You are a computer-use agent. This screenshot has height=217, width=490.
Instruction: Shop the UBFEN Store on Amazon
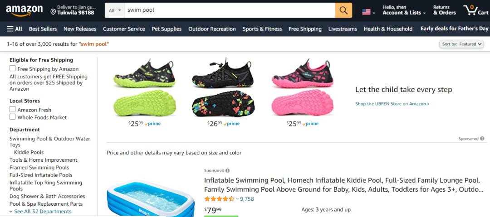tap(392, 104)
